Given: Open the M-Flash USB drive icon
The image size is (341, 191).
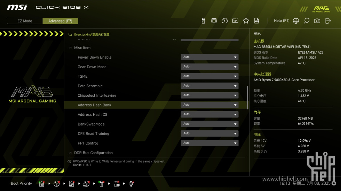Looking at the screenshot, I should (203, 21).
